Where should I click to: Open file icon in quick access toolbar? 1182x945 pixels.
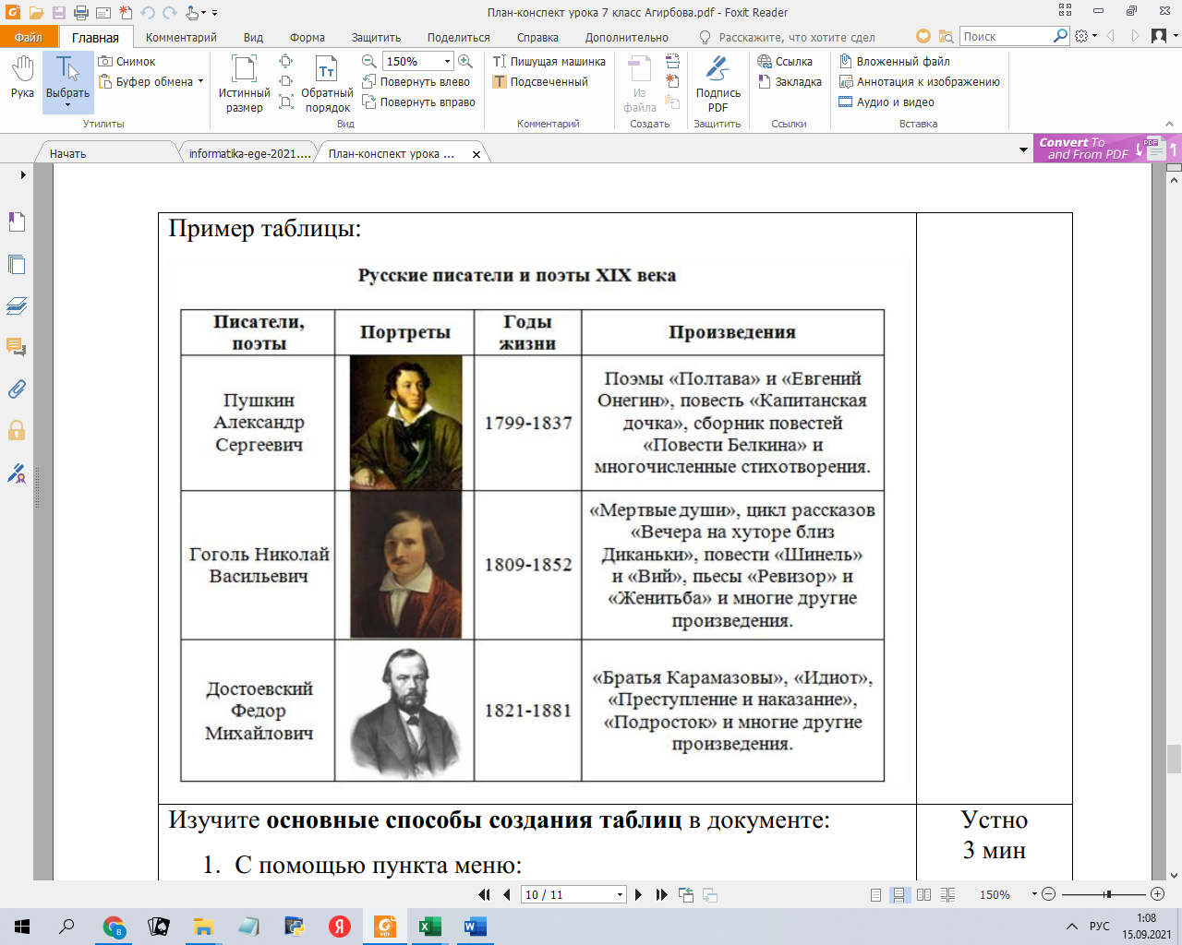click(x=36, y=13)
